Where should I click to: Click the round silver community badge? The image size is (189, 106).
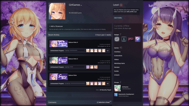[117, 39]
